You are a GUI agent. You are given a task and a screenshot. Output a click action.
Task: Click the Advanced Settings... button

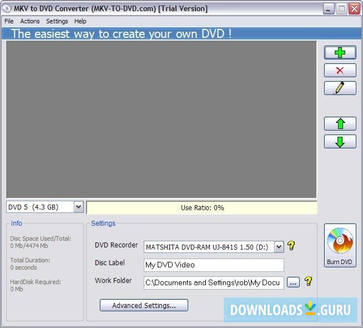coord(144,305)
